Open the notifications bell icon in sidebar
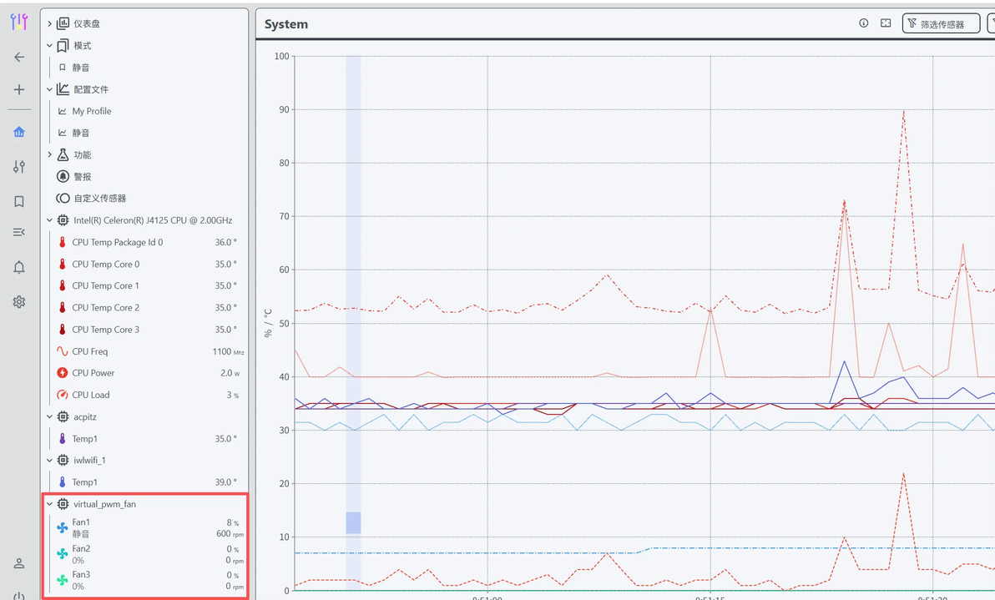The width and height of the screenshot is (995, 600). (19, 268)
